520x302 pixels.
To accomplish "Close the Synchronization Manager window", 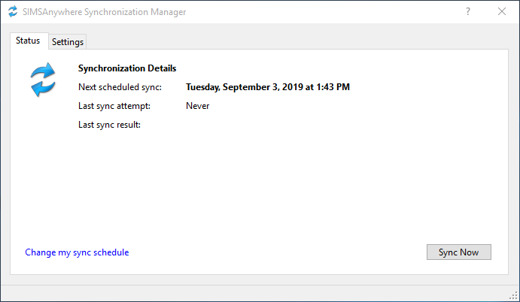I will click(x=502, y=11).
